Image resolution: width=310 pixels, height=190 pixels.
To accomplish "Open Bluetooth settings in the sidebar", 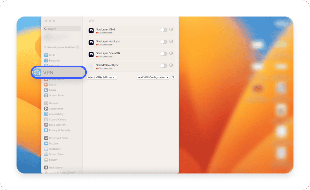I will coord(52,60).
